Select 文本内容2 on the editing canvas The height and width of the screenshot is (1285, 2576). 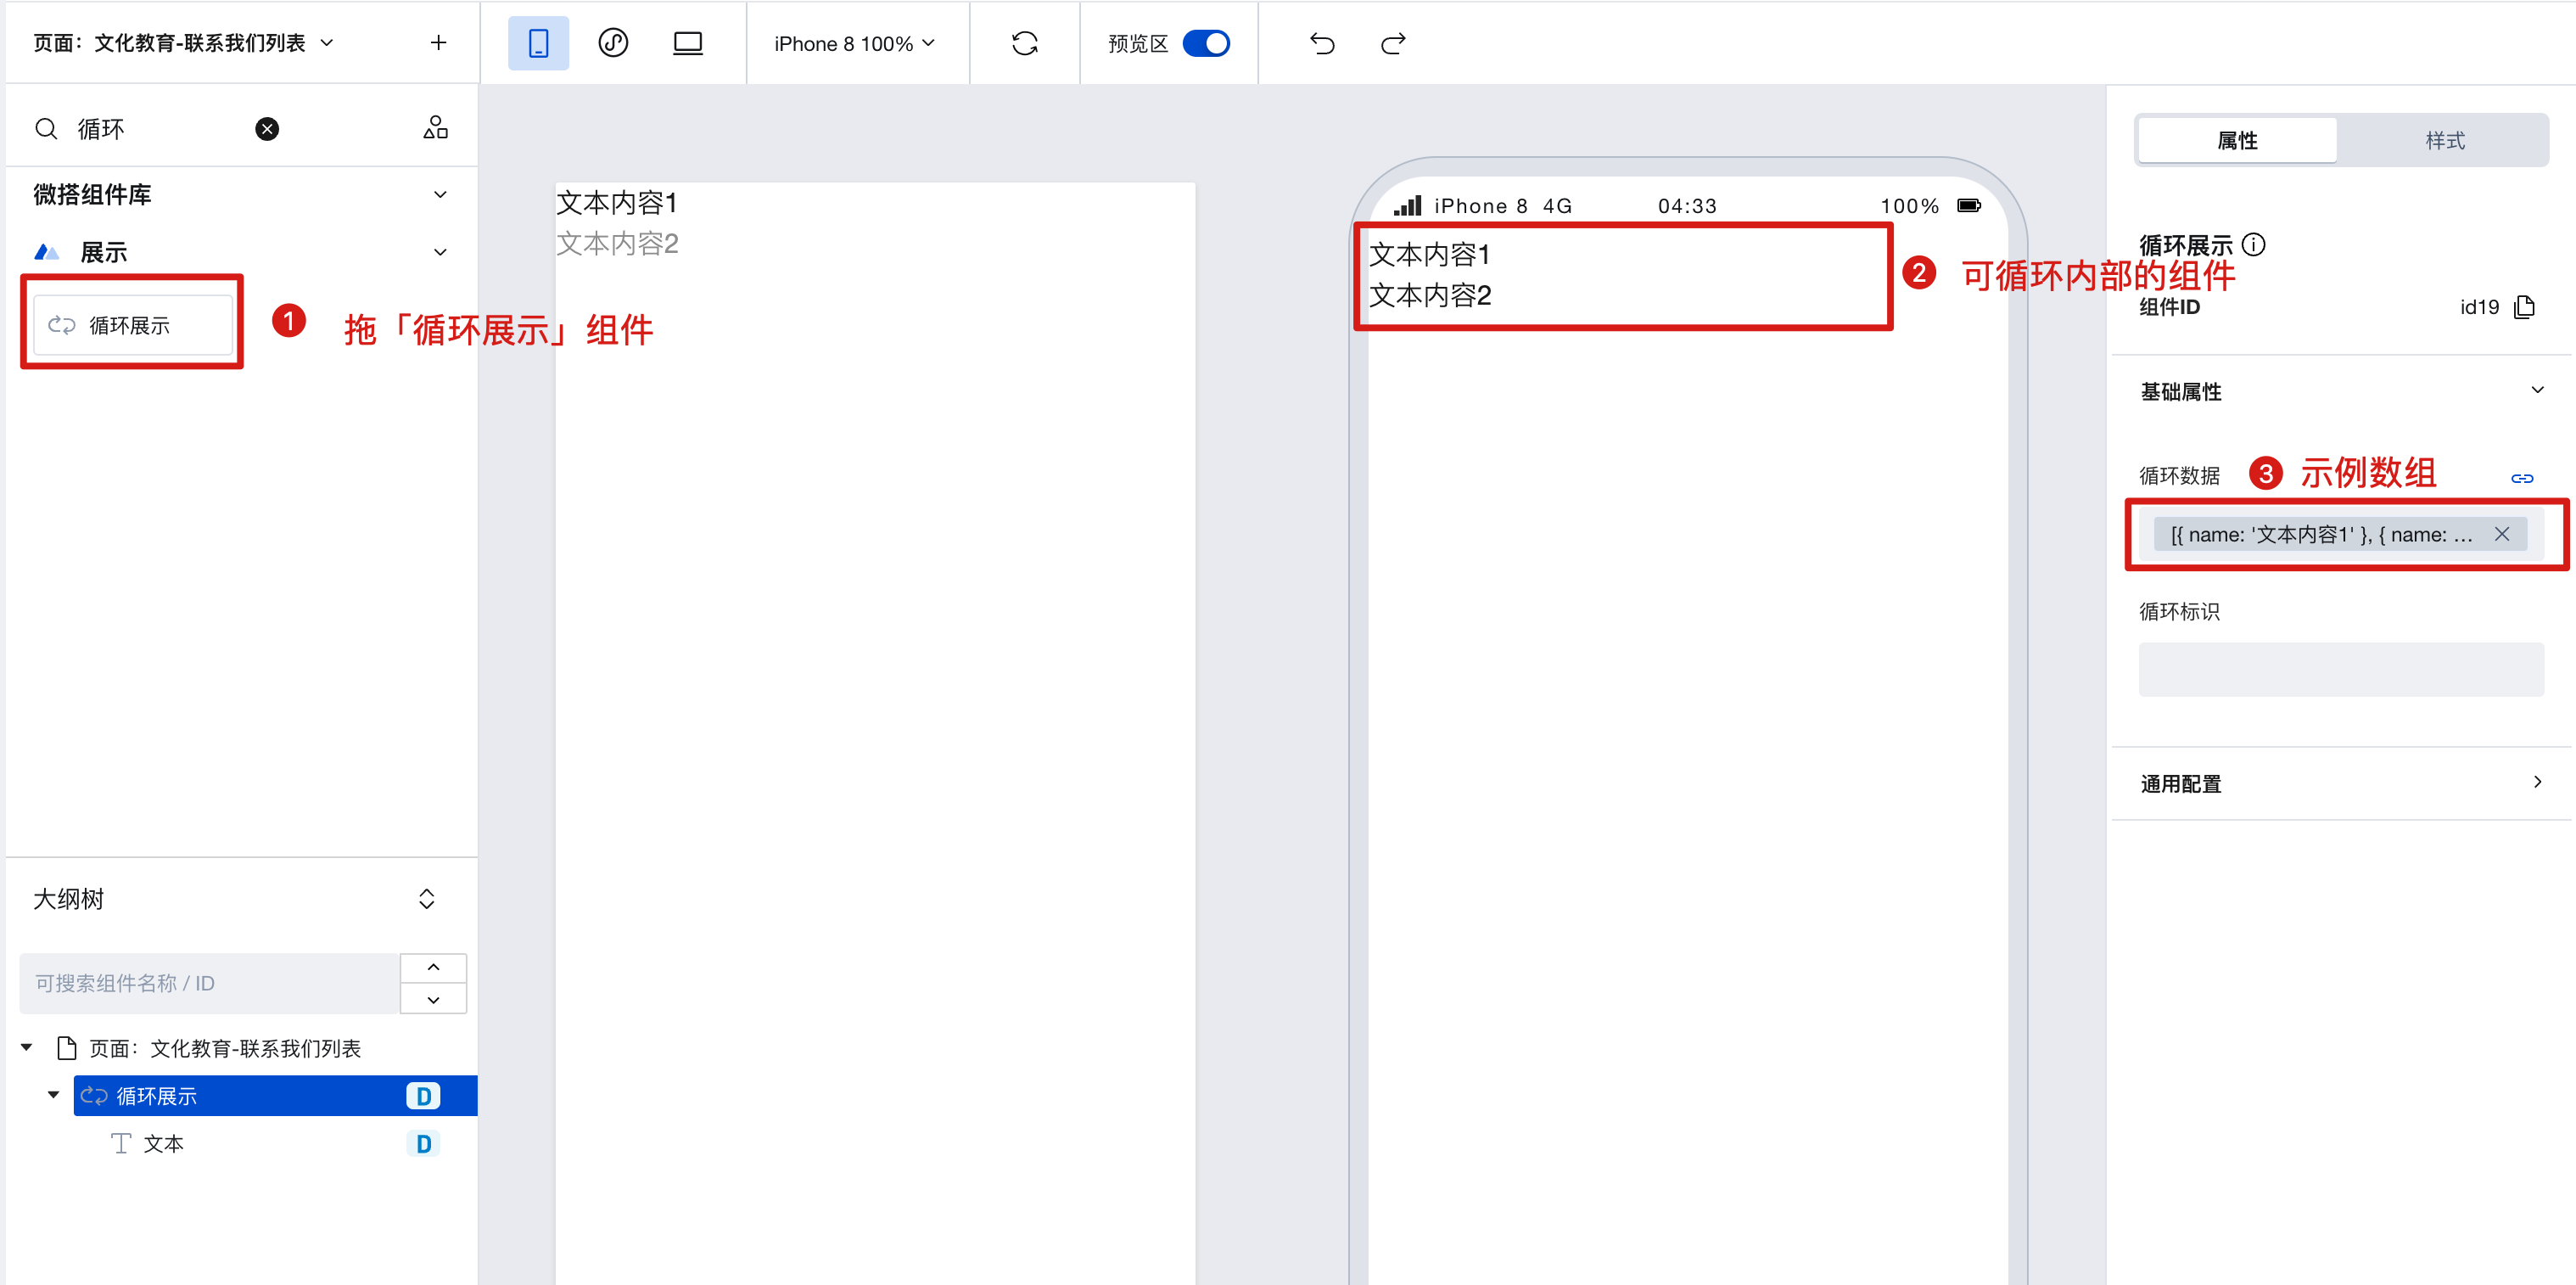pyautogui.click(x=617, y=243)
